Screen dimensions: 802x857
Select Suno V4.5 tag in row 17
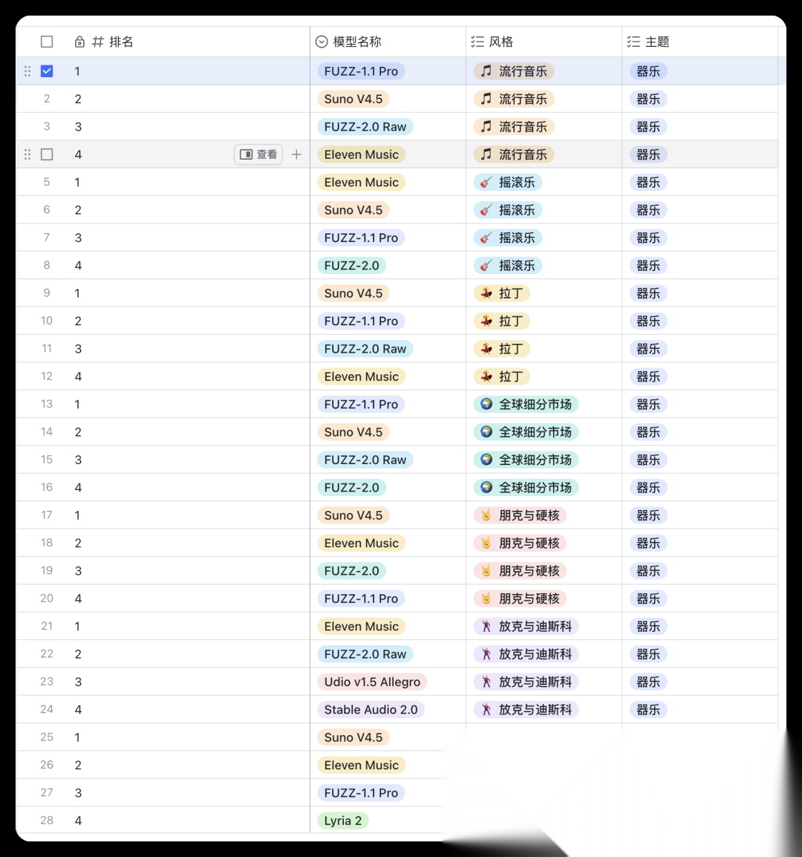tap(353, 515)
